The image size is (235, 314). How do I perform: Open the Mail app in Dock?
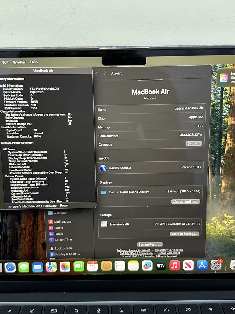(38, 267)
